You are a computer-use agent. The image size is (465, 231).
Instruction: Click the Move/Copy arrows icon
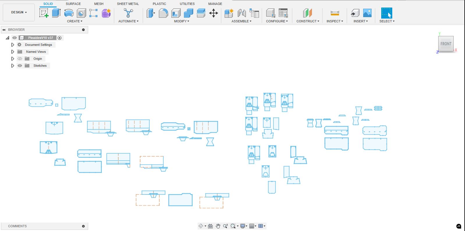214,13
